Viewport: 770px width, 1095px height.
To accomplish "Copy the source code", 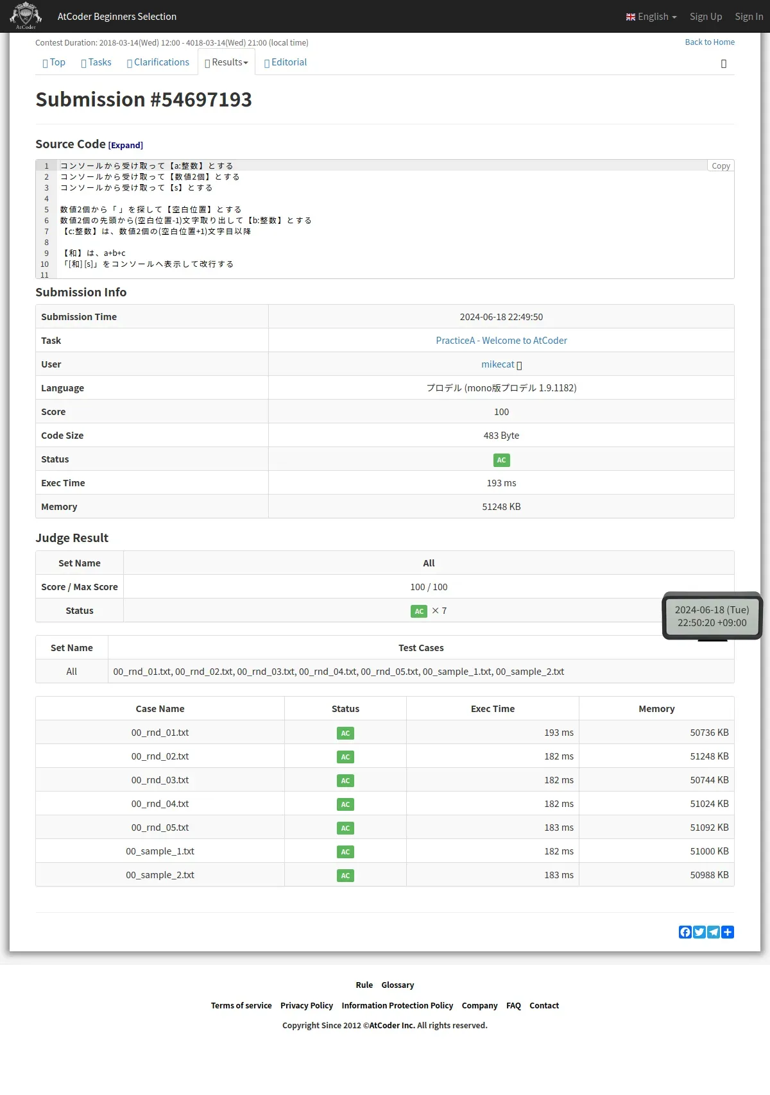I will [721, 166].
